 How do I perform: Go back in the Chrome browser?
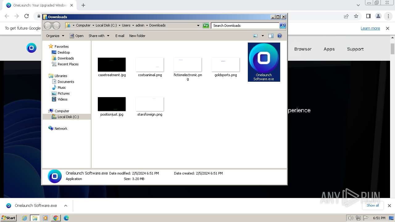click(7, 16)
